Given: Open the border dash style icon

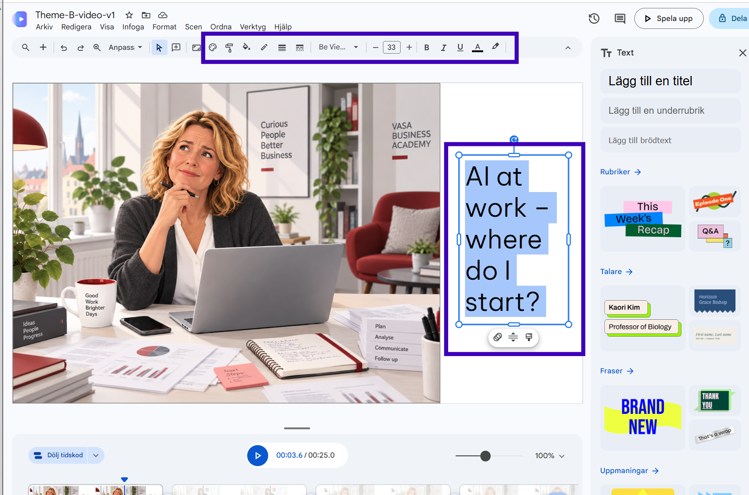Looking at the screenshot, I should tap(300, 48).
